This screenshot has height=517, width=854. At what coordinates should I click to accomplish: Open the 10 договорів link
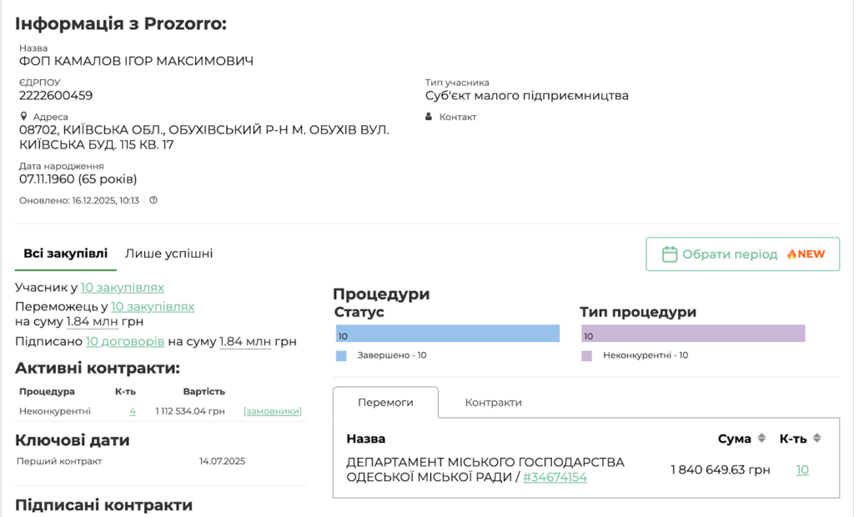pyautogui.click(x=124, y=341)
